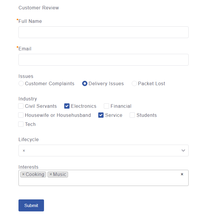Select Customer Complaints radio option
Screen dimensions: 198x224
point(21,83)
